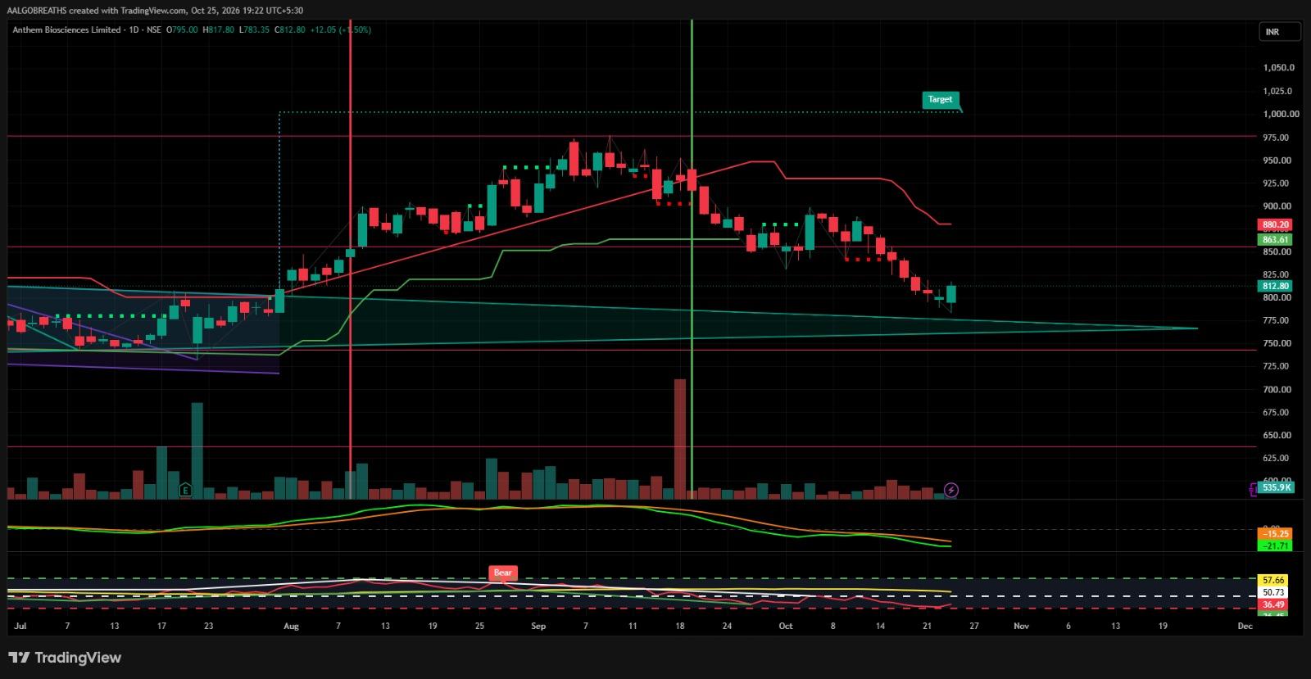The image size is (1311, 679).
Task: Click the green -21.71 indicator value
Action: [x=1275, y=545]
